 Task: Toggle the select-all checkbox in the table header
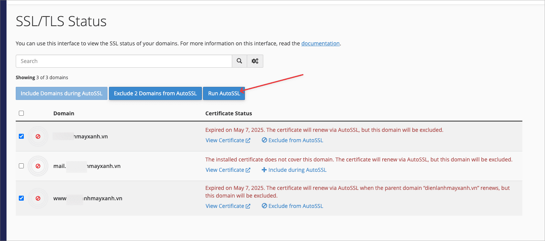click(x=21, y=113)
